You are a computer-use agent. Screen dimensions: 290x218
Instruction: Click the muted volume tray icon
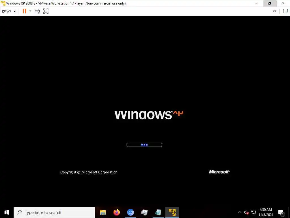[x=246, y=212]
